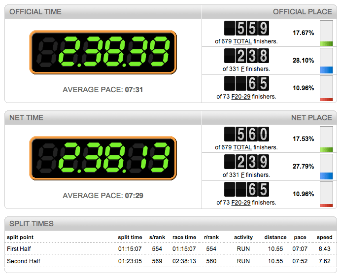The width and height of the screenshot is (340, 279).
Task: Open the F20-29 link under Official Place
Action: [240, 97]
